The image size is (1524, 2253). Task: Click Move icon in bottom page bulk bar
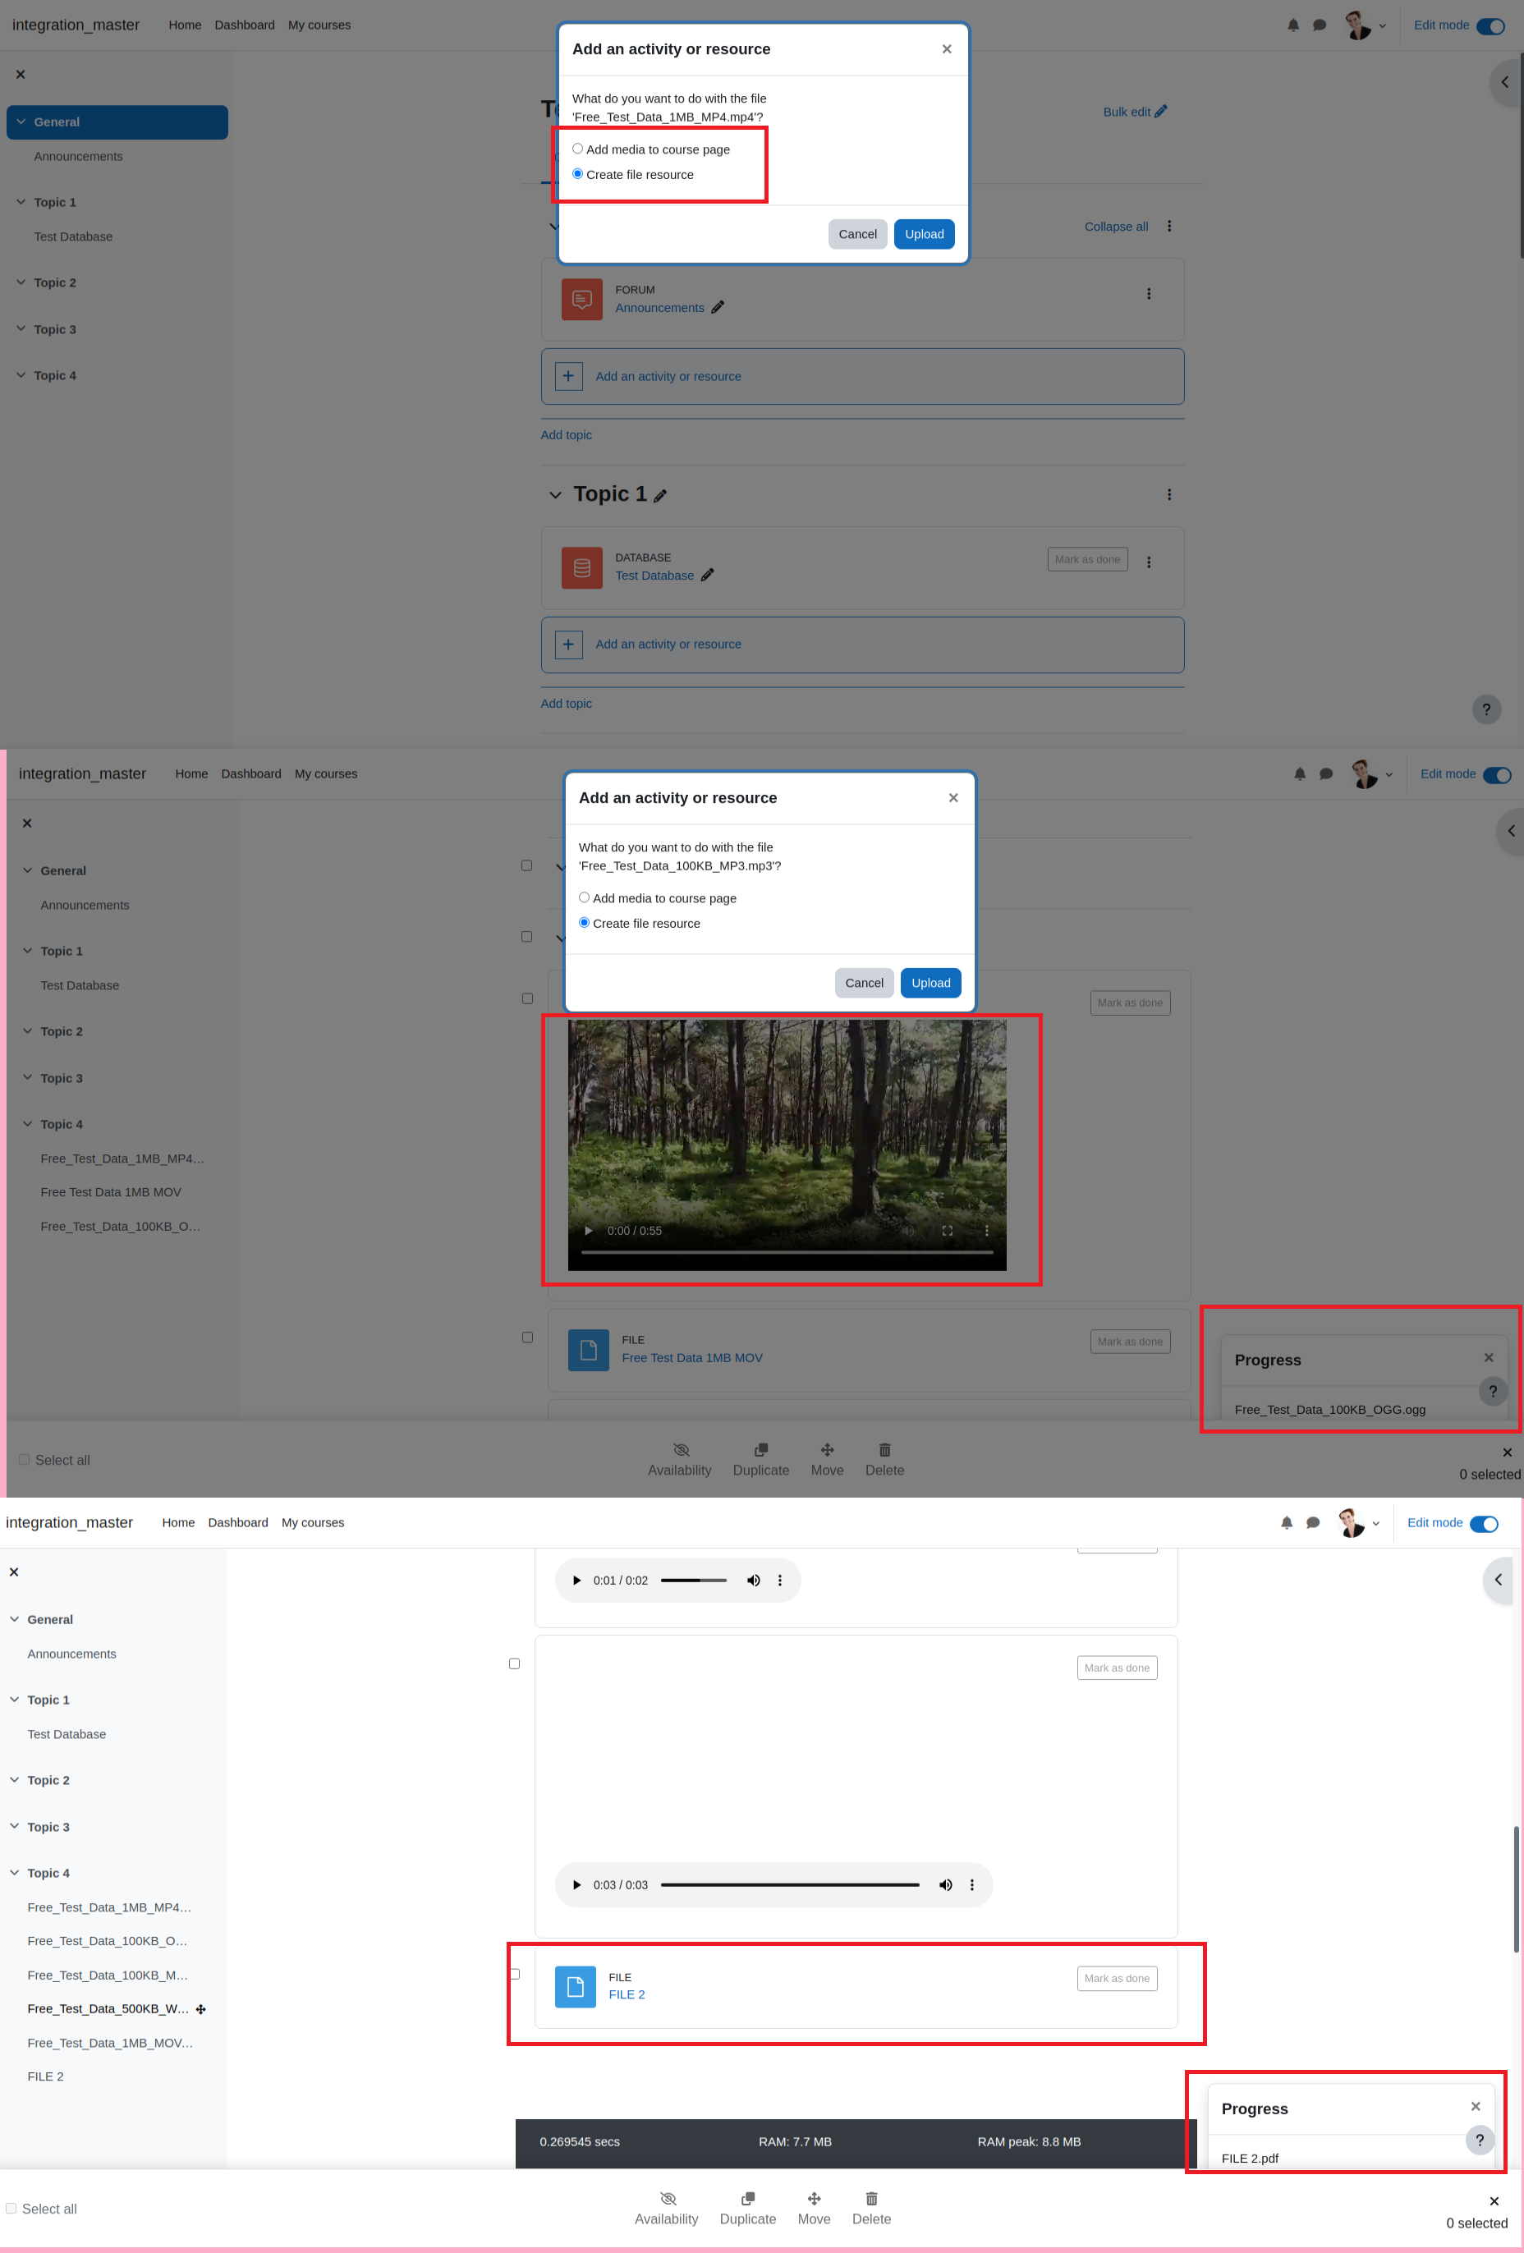pyautogui.click(x=815, y=2198)
